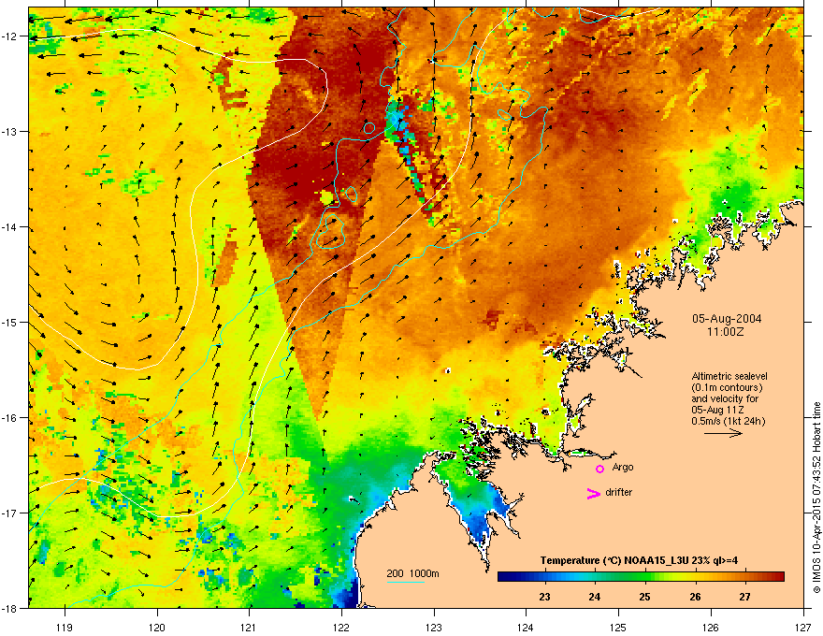Click the latitude axis label -16
This screenshot has width=823, height=636.
tap(10, 418)
